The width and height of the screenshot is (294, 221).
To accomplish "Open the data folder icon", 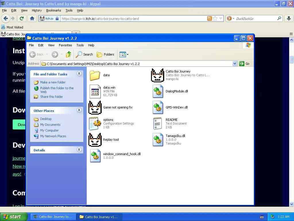I will click(95, 75).
